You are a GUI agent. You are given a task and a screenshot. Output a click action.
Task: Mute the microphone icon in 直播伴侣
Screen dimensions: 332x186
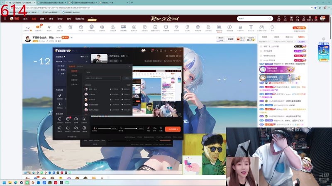[95, 128]
